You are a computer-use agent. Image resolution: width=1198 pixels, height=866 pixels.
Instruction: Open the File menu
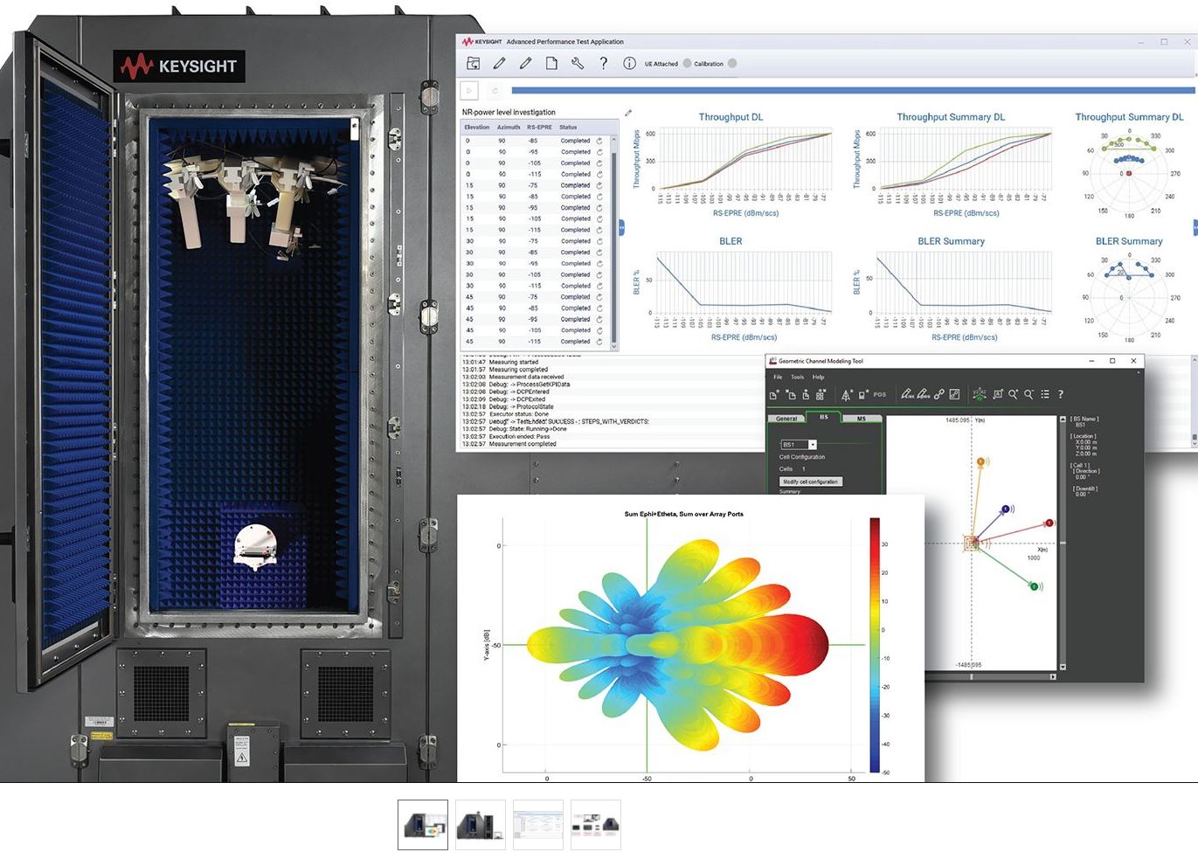click(x=778, y=378)
